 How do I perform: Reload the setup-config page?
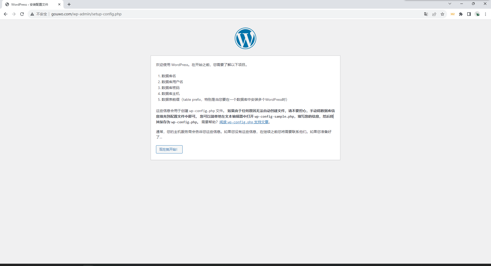[22, 14]
